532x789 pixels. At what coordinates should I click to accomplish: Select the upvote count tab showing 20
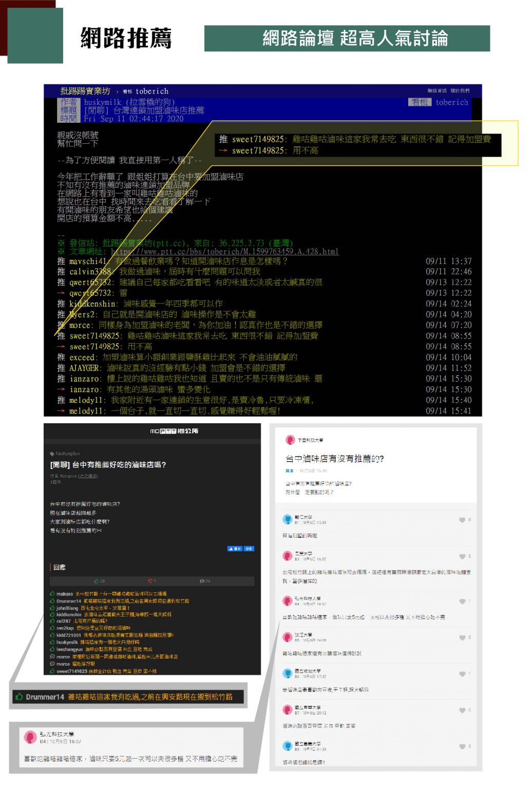tap(100, 581)
